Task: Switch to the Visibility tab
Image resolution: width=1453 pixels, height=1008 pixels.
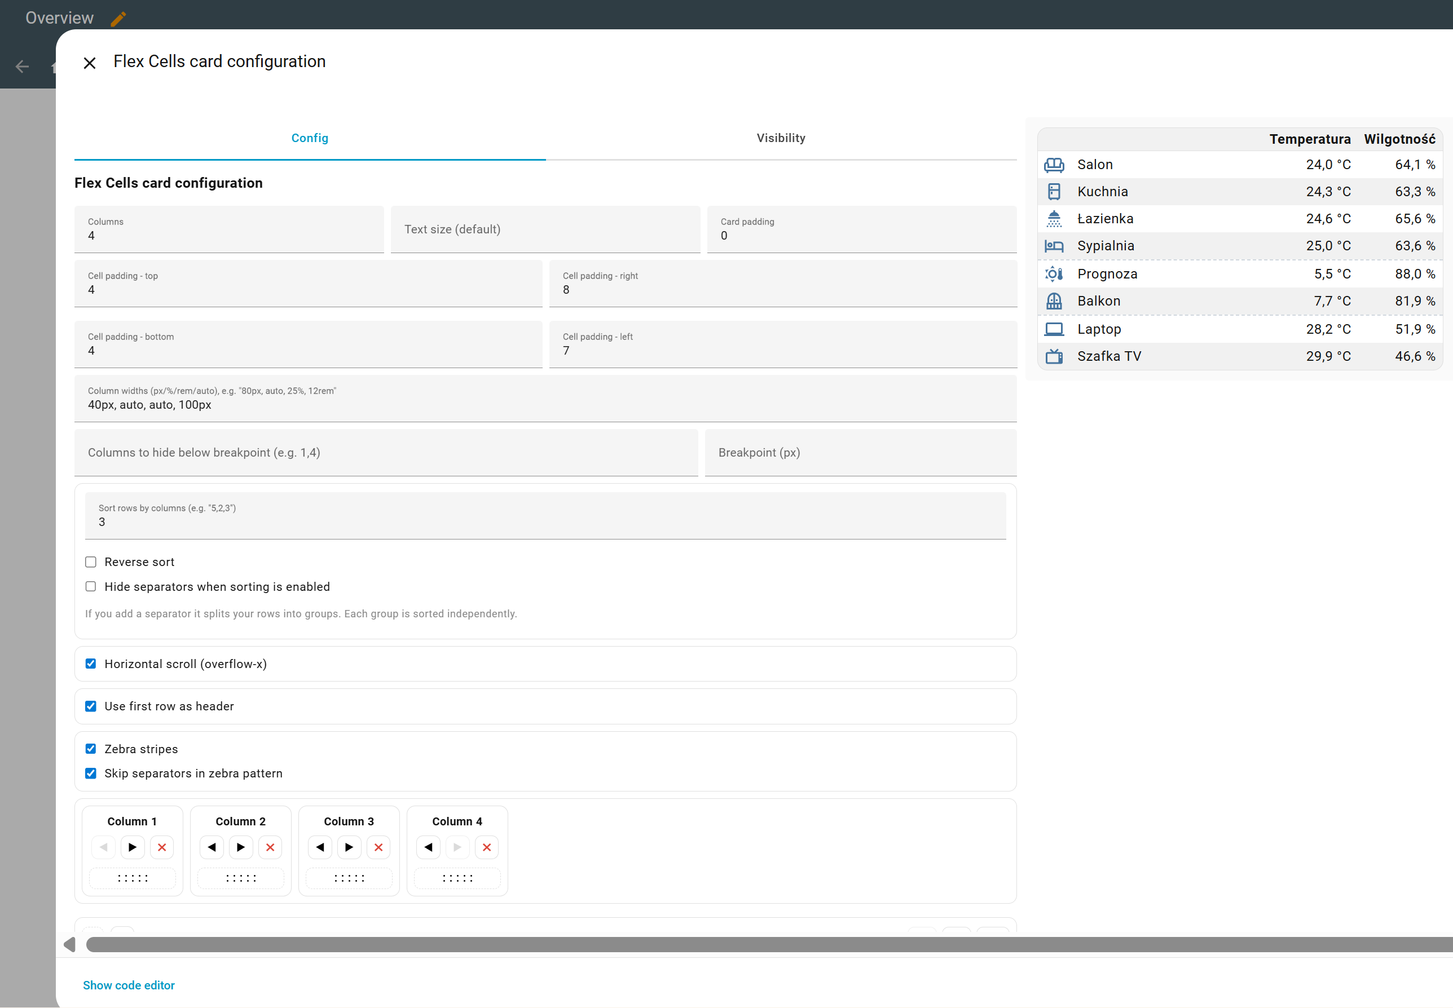Action: (x=781, y=138)
